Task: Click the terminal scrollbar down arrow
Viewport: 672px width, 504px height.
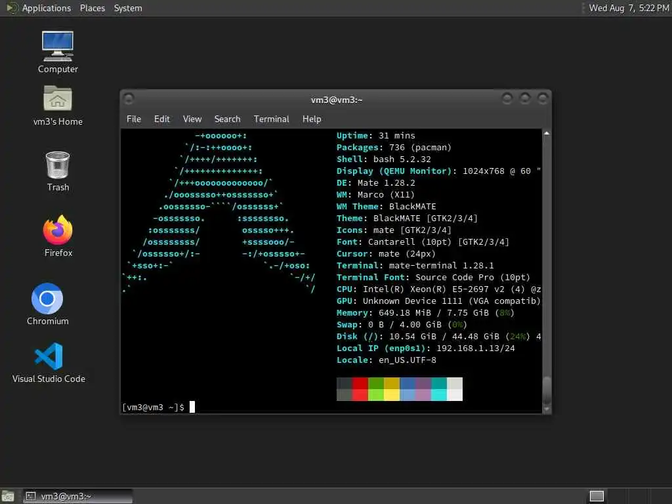Action: [x=547, y=409]
